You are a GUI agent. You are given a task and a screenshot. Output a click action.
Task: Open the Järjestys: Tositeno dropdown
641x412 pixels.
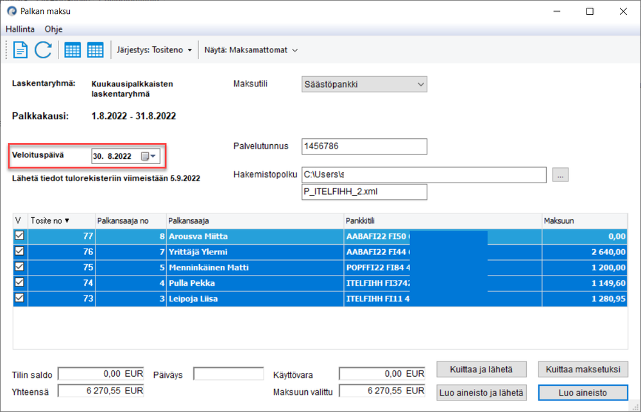coord(154,50)
